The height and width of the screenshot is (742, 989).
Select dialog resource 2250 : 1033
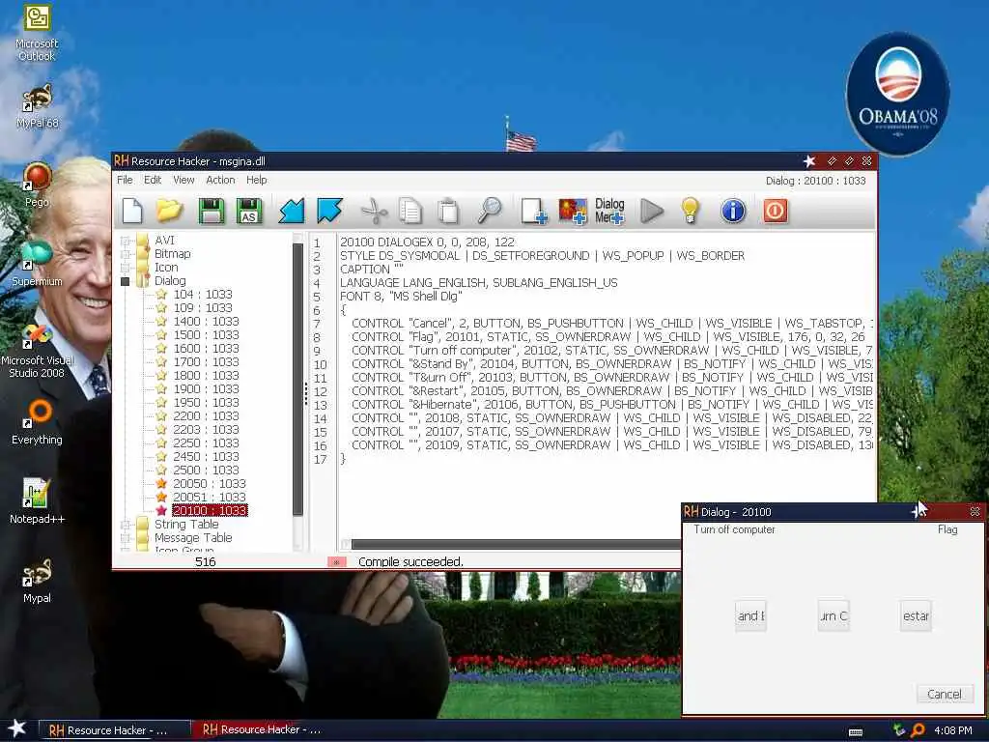(x=206, y=442)
